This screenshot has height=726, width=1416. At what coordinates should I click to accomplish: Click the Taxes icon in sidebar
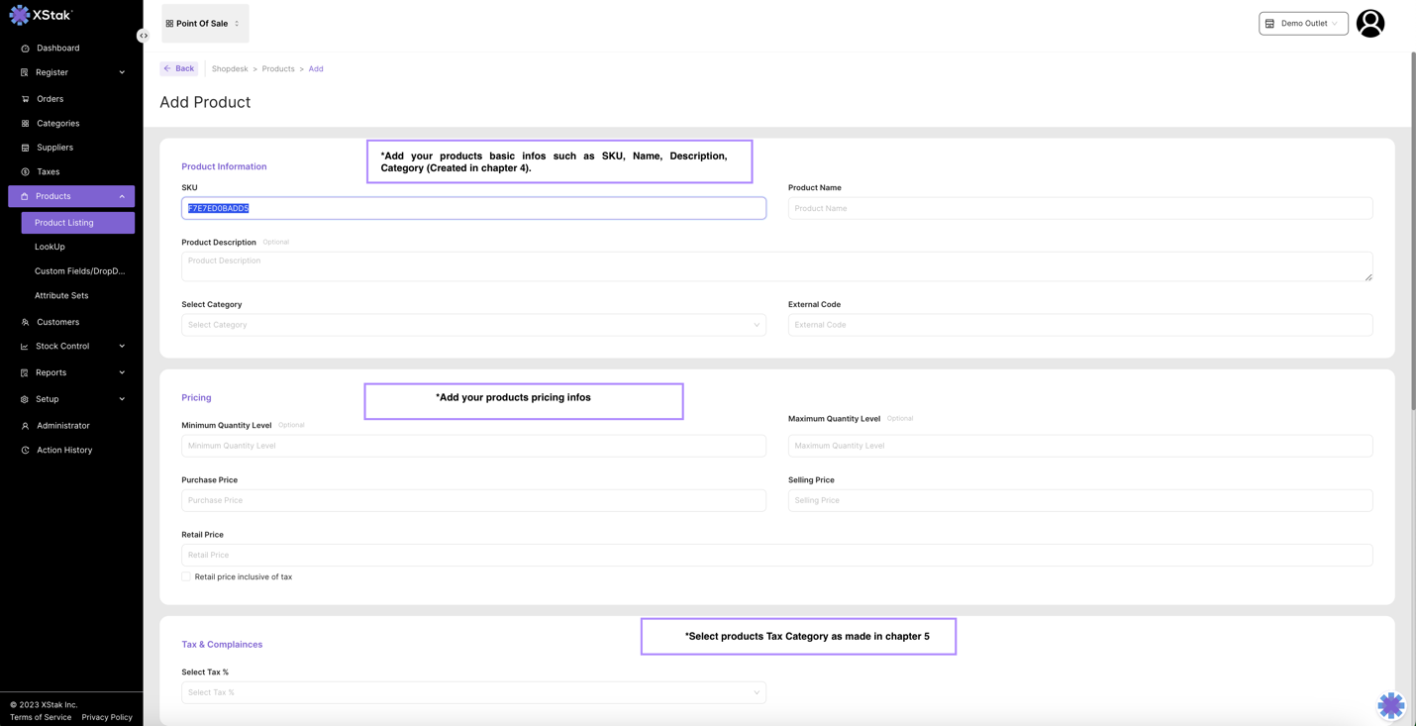point(26,172)
